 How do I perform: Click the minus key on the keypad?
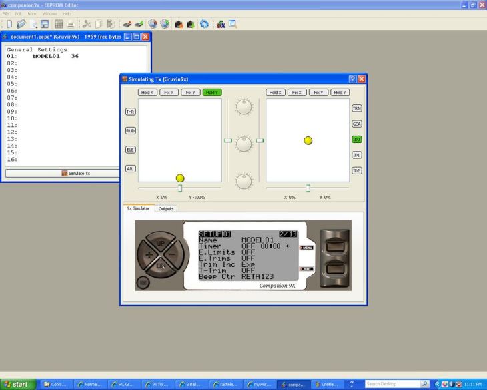pos(172,254)
